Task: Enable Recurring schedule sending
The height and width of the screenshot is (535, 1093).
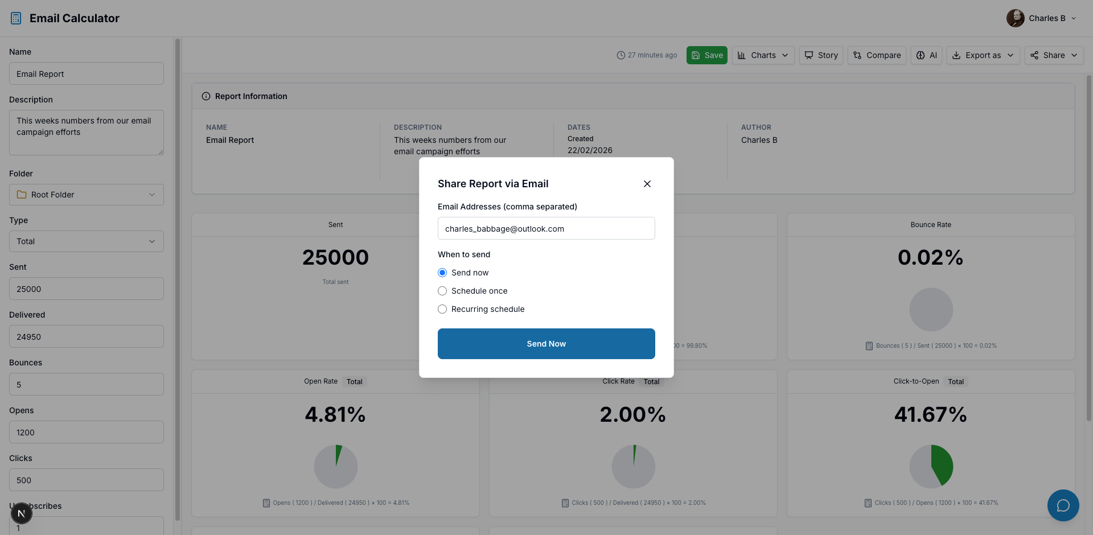Action: pyautogui.click(x=442, y=309)
